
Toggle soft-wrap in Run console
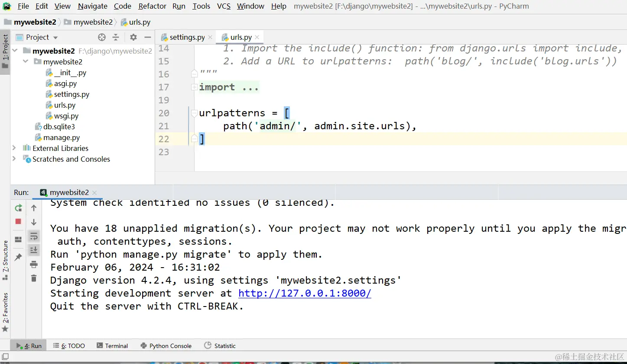coord(34,236)
